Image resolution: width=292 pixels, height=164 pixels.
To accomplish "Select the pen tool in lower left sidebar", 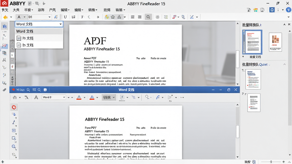I will (14, 122).
